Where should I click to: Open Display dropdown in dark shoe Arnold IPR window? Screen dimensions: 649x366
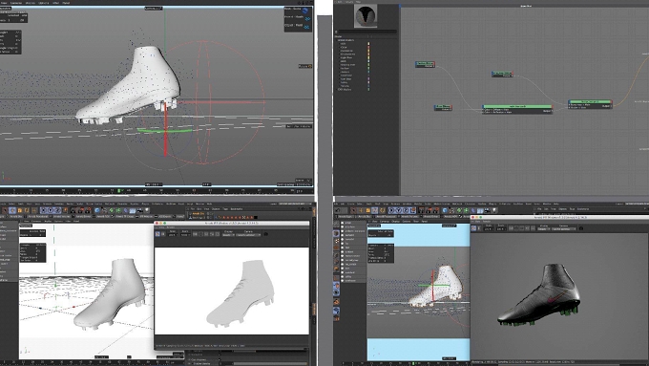(544, 229)
